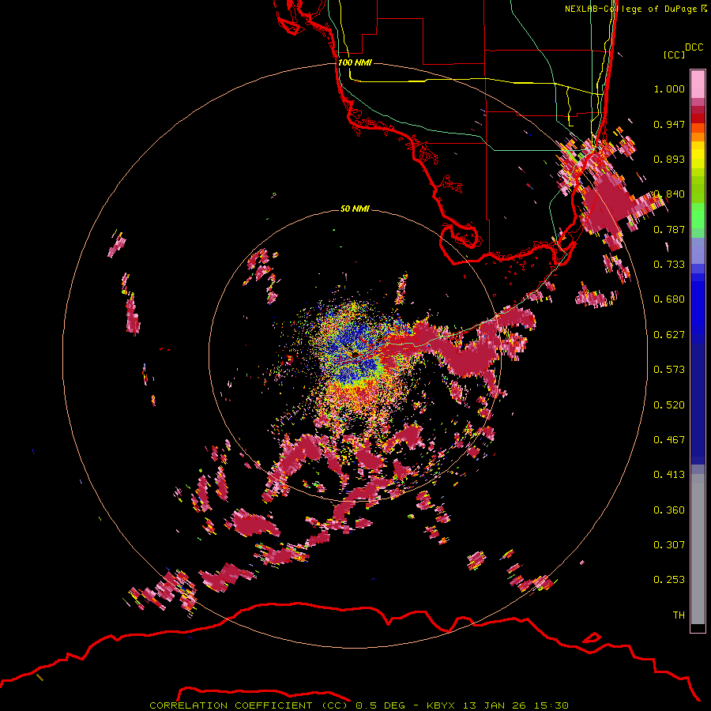Select the 1.000 scale value
Viewport: 711px width, 711px height.
[669, 88]
